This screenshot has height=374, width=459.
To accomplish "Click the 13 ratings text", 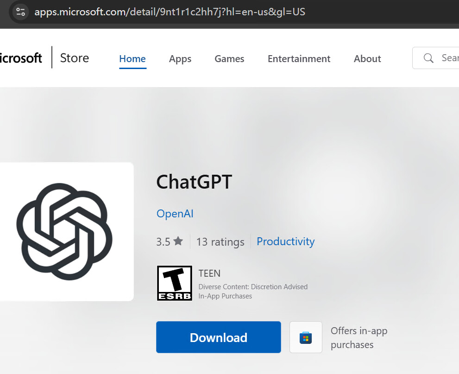I will point(220,242).
